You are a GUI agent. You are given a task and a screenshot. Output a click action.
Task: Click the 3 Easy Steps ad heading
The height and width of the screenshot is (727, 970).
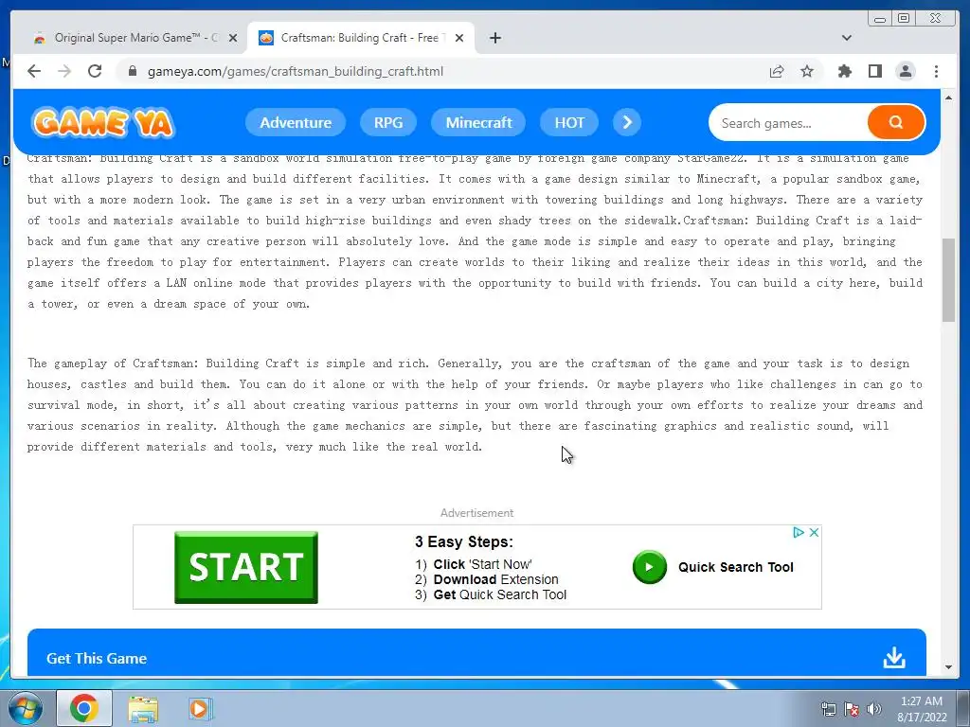pos(463,542)
